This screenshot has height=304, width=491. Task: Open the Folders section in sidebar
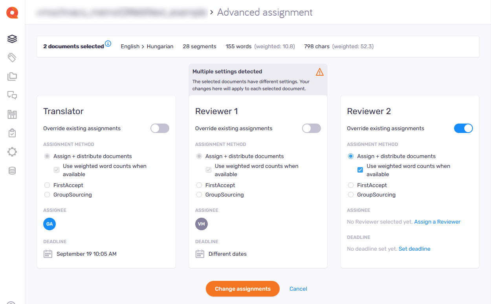click(x=12, y=76)
